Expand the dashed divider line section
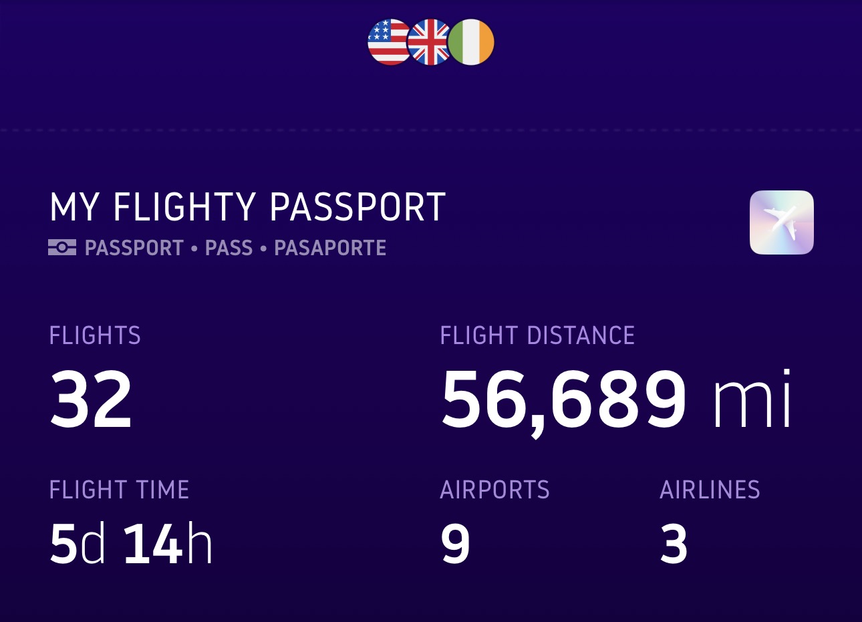Screen dimensions: 862x622 click(x=431, y=128)
